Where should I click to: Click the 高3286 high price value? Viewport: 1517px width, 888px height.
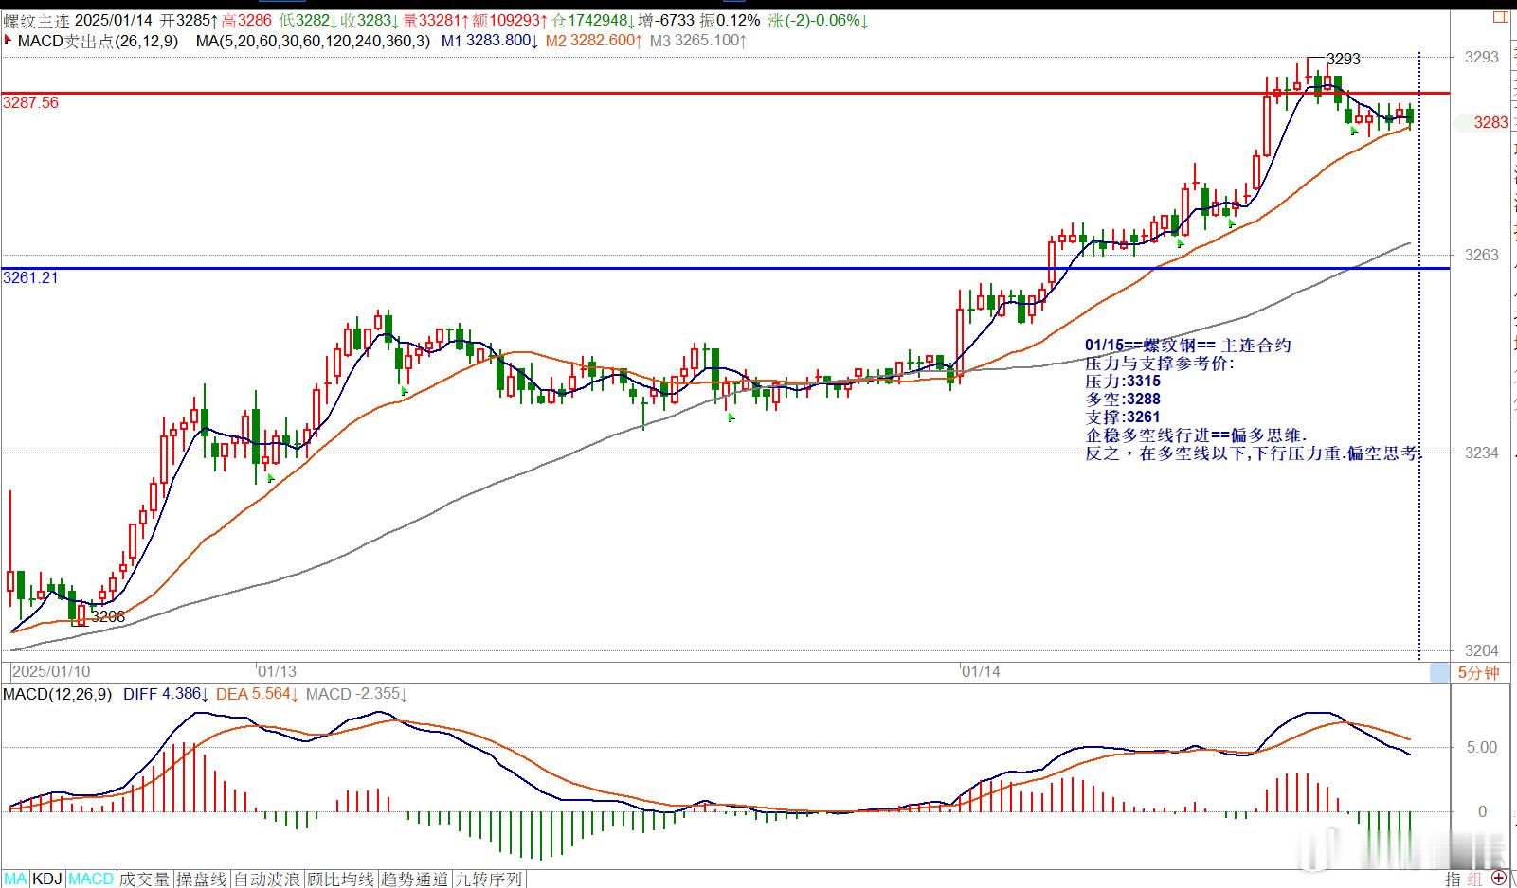pyautogui.click(x=246, y=20)
